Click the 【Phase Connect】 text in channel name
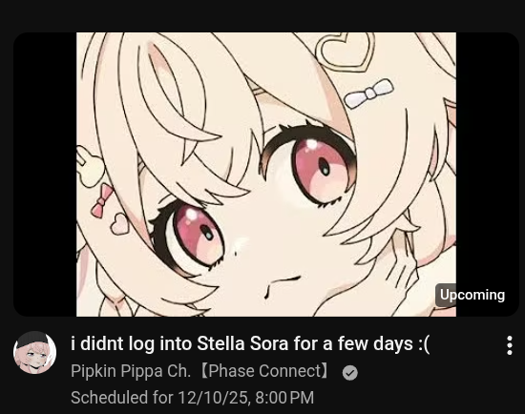Viewport: 525px width, 414px height. click(x=265, y=371)
